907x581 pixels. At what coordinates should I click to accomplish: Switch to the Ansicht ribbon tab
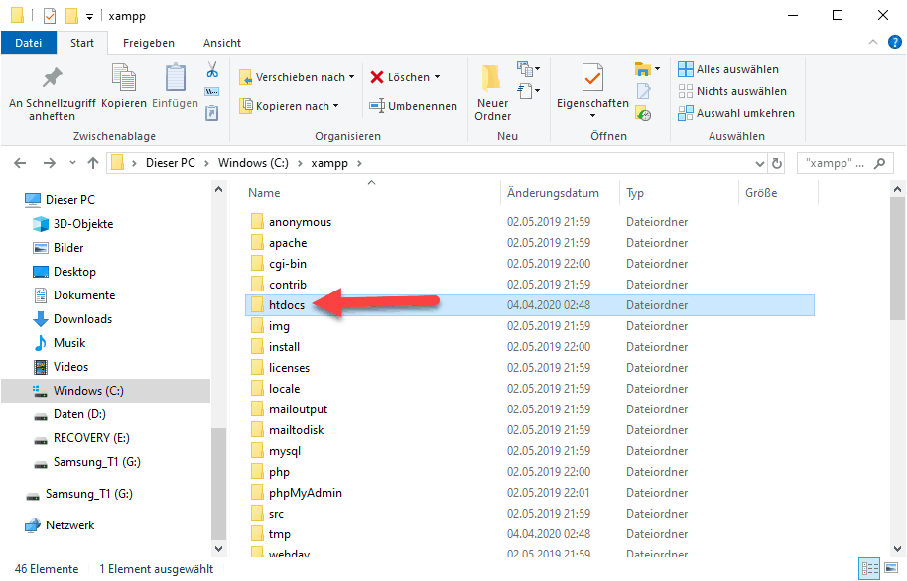click(x=222, y=43)
